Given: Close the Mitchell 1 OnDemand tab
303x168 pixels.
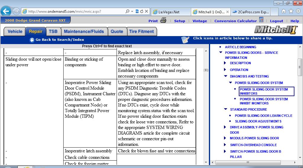Looking at the screenshot, I should pyautogui.click(x=228, y=12).
